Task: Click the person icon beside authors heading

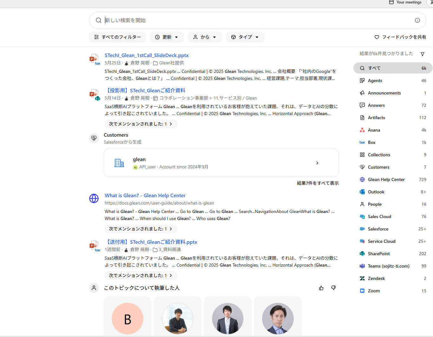Action: coord(94,288)
